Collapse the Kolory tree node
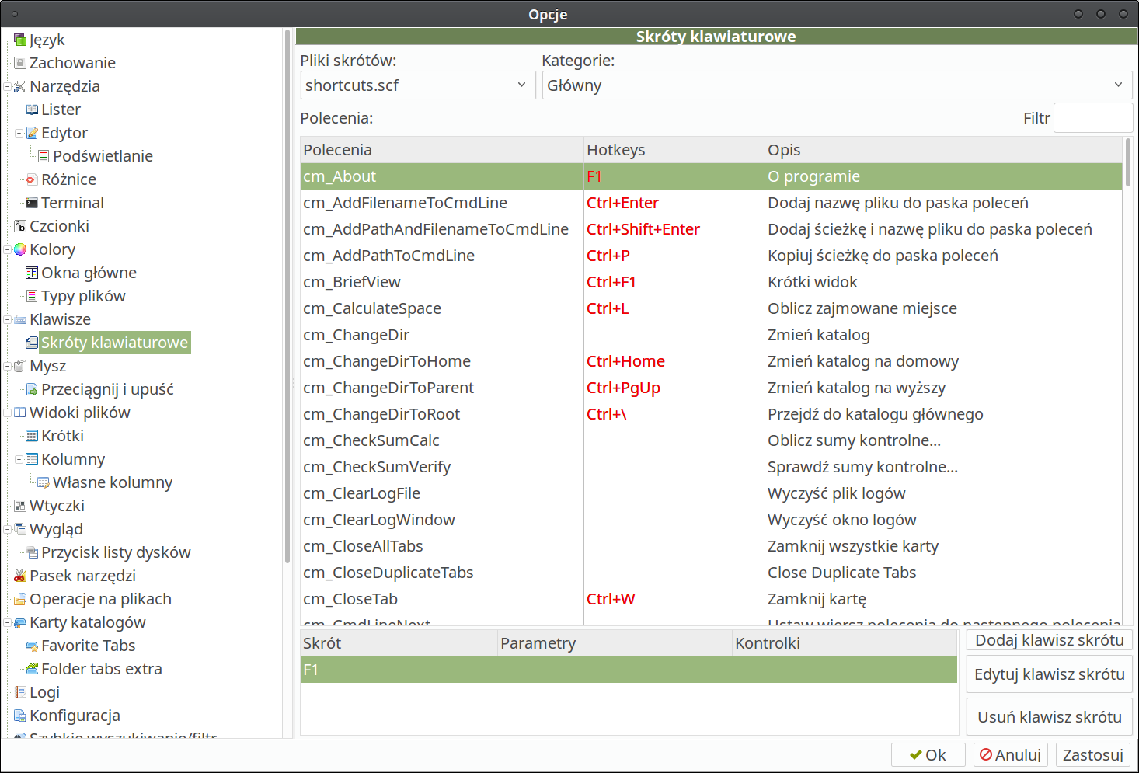 coord(7,249)
